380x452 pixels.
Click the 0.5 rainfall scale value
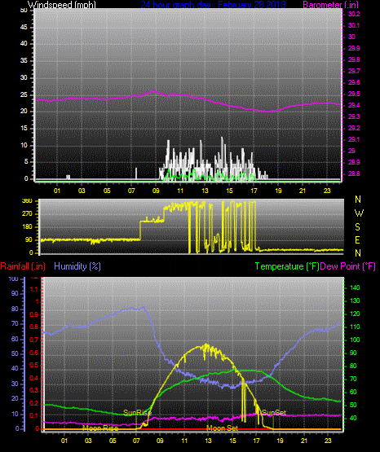coord(34,365)
